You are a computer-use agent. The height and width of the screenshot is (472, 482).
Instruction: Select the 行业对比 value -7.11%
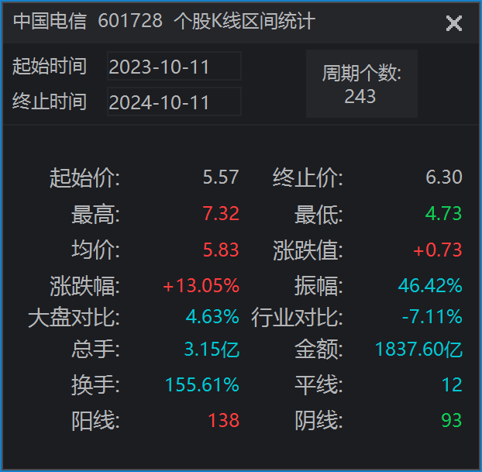[432, 317]
